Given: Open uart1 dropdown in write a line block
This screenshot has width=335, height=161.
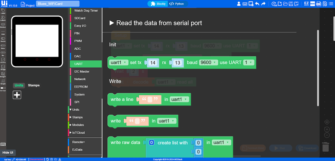Looking at the screenshot, I should [x=179, y=99].
